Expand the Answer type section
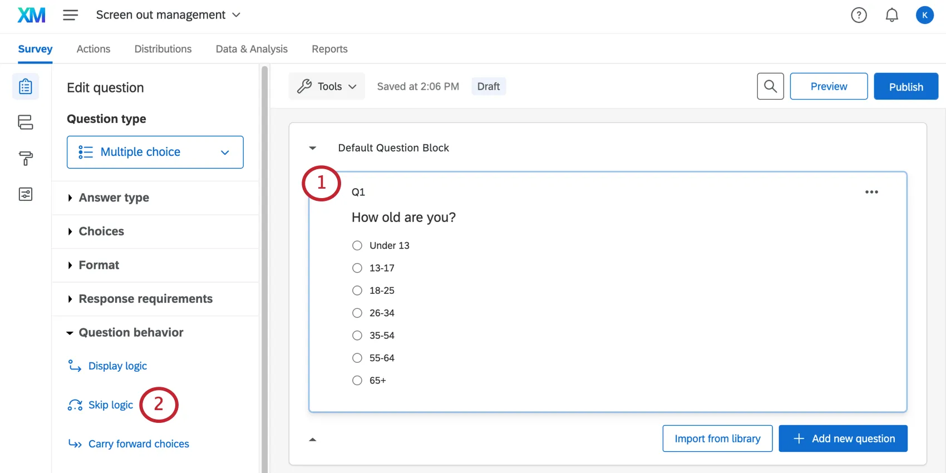 coord(114,198)
